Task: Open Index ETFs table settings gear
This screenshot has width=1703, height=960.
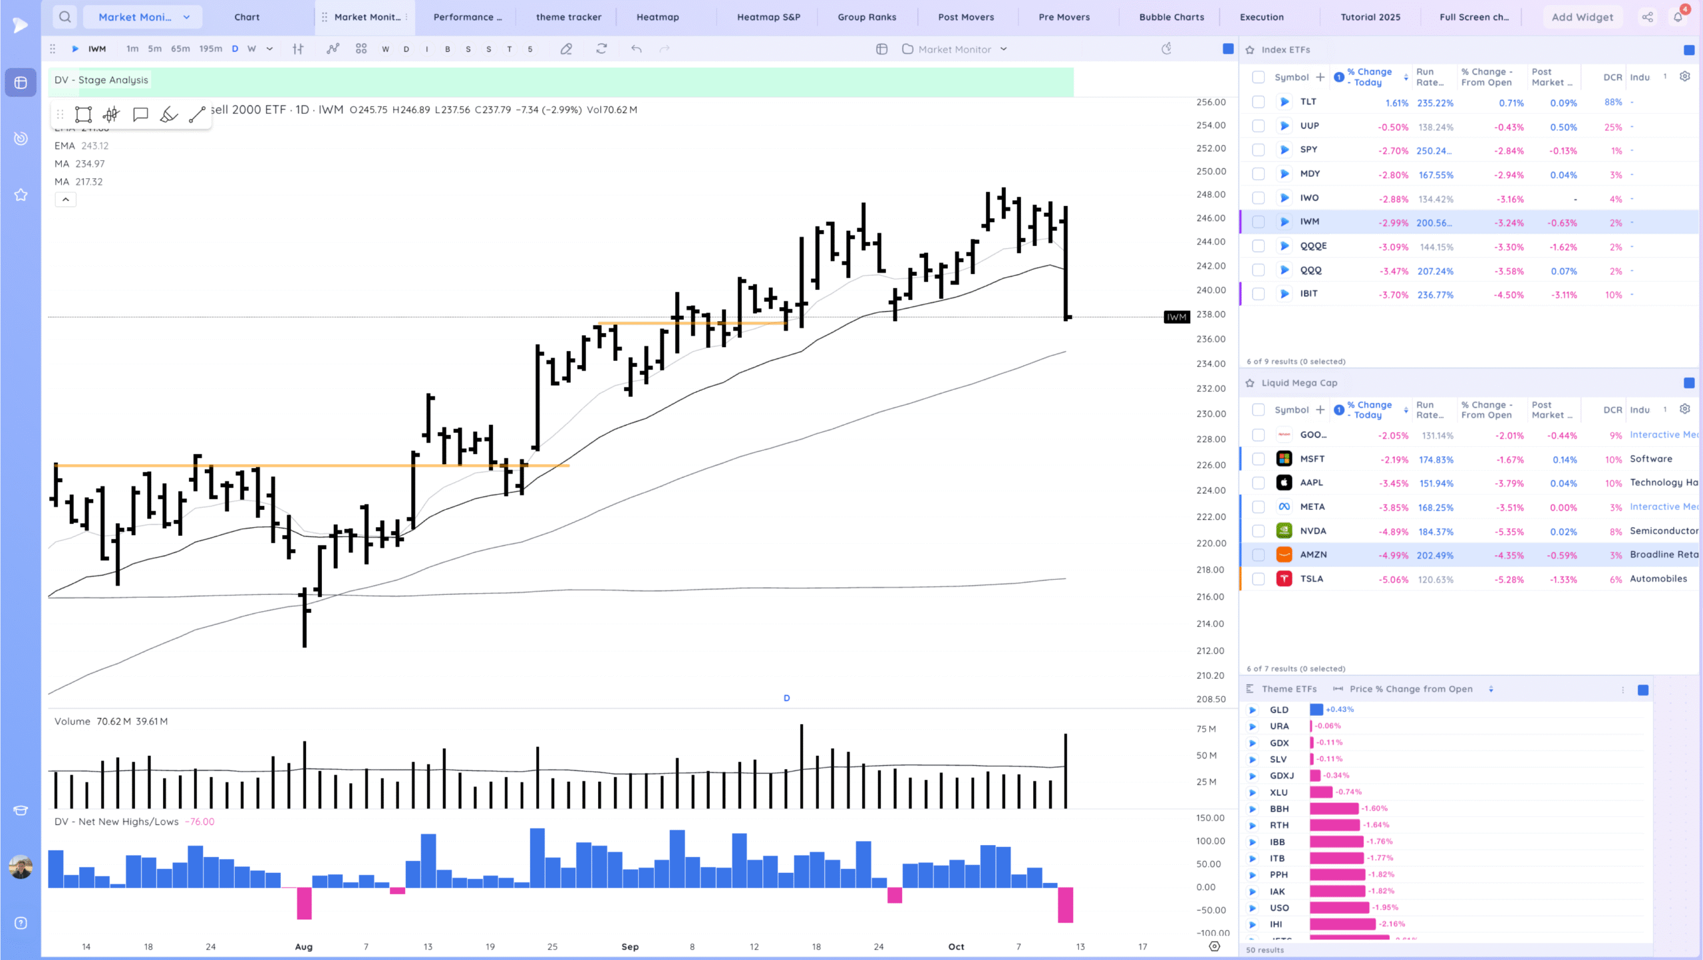Action: click(1684, 76)
